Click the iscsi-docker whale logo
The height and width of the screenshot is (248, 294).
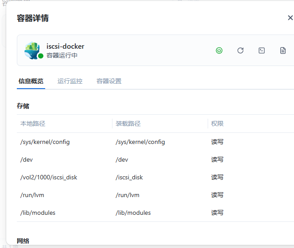click(33, 50)
